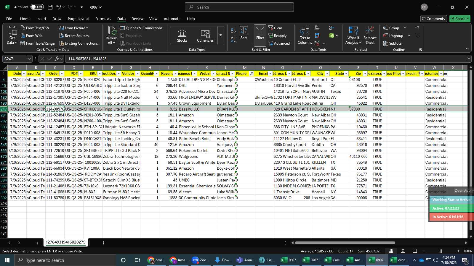The image size is (474, 266).
Task: Click the taskbar search box
Action: tap(65, 260)
